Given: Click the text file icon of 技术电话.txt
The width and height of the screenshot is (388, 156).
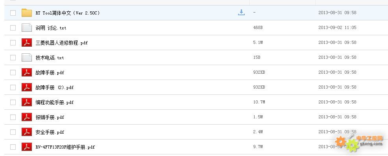Looking at the screenshot, I should [27, 57].
